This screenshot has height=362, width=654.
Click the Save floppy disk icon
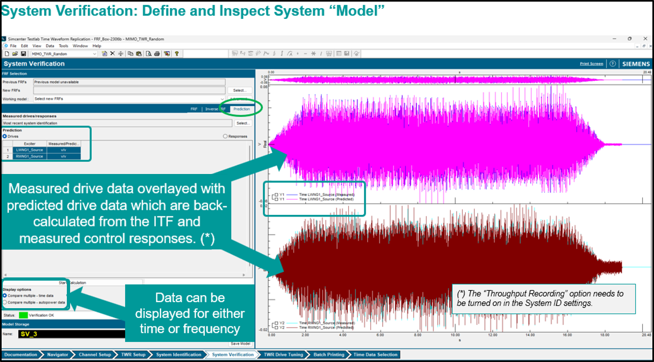tap(23, 54)
